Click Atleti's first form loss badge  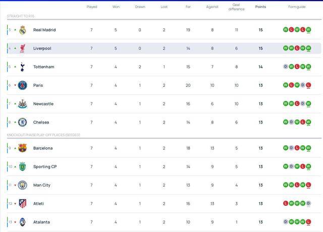(x=286, y=204)
